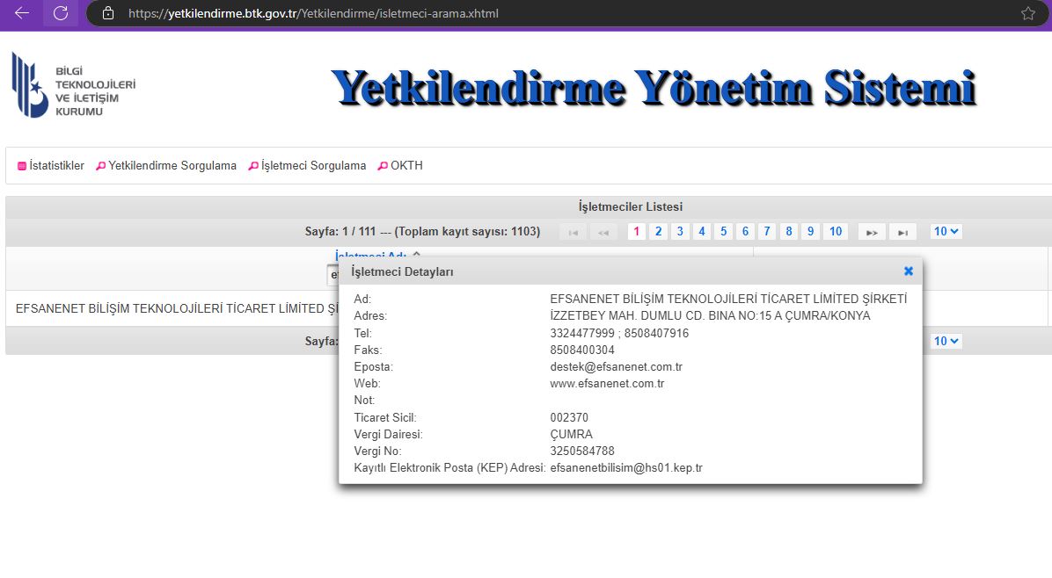Click the KEP address efsanenetbilisim@hs01.kep.tr

pyautogui.click(x=626, y=468)
